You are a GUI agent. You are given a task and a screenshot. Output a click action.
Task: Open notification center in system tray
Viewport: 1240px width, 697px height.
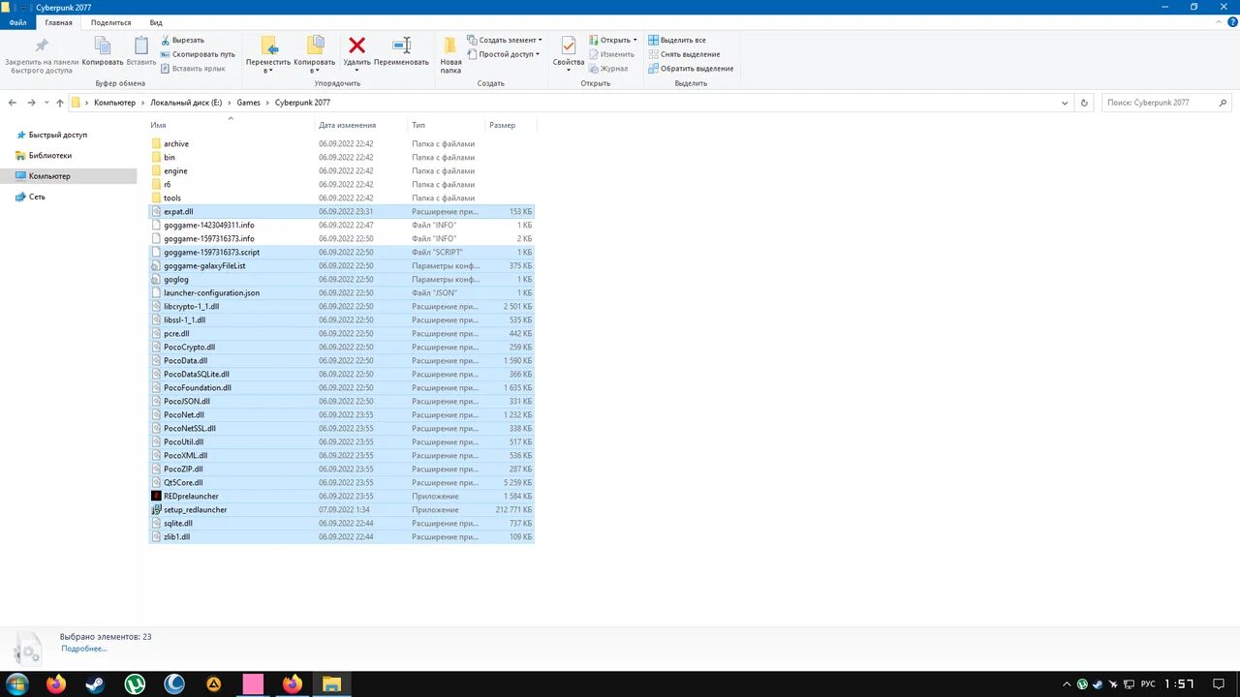tap(1217, 684)
